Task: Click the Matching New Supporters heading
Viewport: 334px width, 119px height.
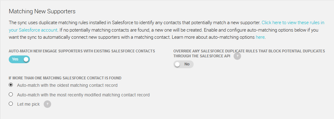Action: pos(42,11)
